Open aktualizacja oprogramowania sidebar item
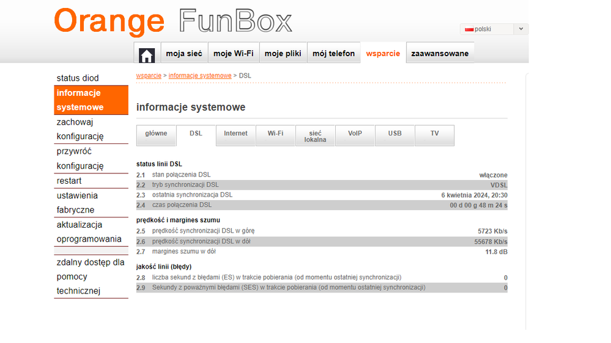 (x=89, y=232)
